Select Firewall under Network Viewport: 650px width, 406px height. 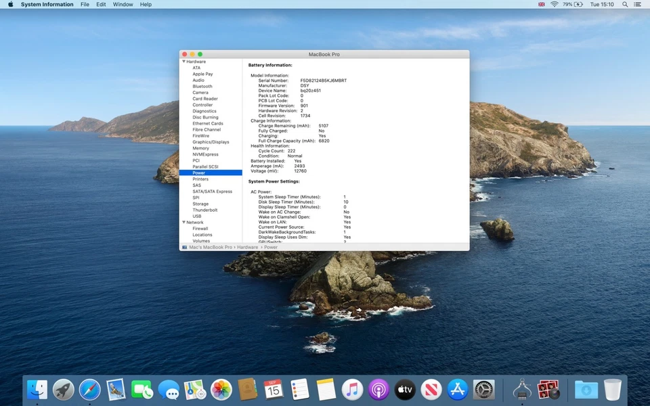click(200, 228)
